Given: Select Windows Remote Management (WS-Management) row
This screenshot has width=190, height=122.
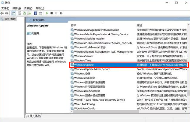Looking at the screenshot, I should 129,52.
